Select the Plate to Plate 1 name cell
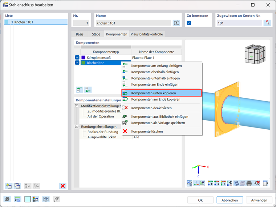 coord(156,57)
